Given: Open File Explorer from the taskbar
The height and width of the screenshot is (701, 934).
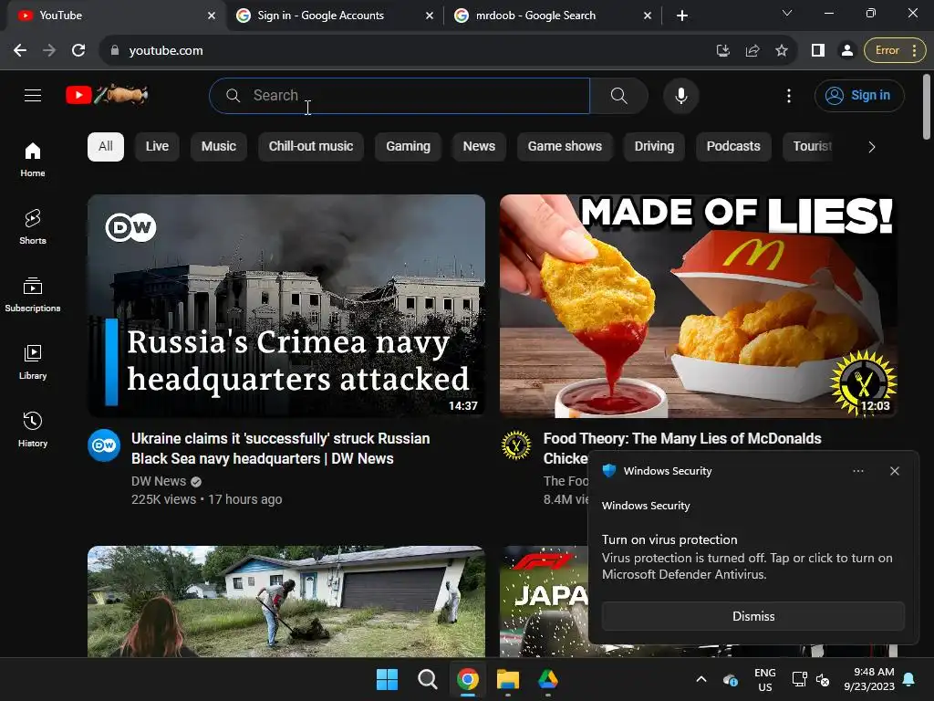Looking at the screenshot, I should click(x=508, y=679).
